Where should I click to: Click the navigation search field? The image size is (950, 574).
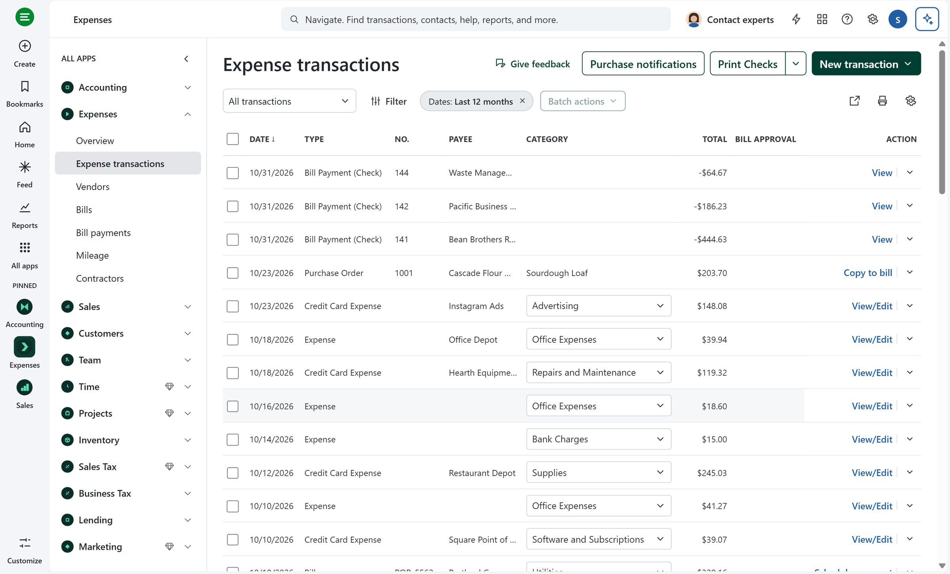(476, 19)
